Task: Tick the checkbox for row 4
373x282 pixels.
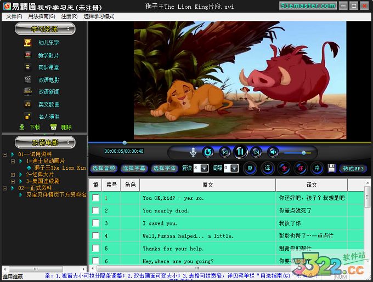Action: click(95, 235)
